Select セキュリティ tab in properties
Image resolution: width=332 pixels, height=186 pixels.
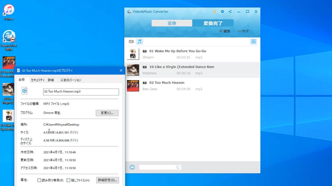38,80
